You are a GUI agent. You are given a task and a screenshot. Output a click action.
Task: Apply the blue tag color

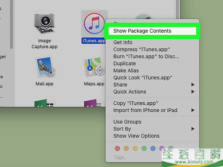[153, 148]
